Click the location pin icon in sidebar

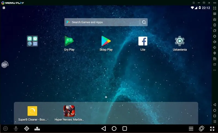click(215, 53)
